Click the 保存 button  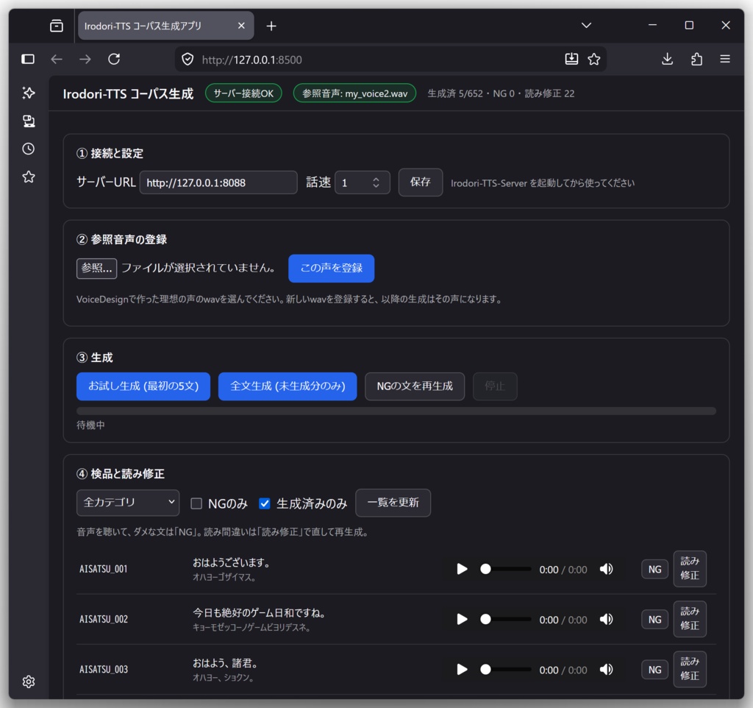[x=420, y=183]
